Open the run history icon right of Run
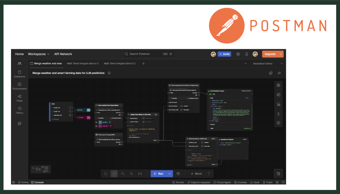Screen dimensions: 340x194 [178, 174]
